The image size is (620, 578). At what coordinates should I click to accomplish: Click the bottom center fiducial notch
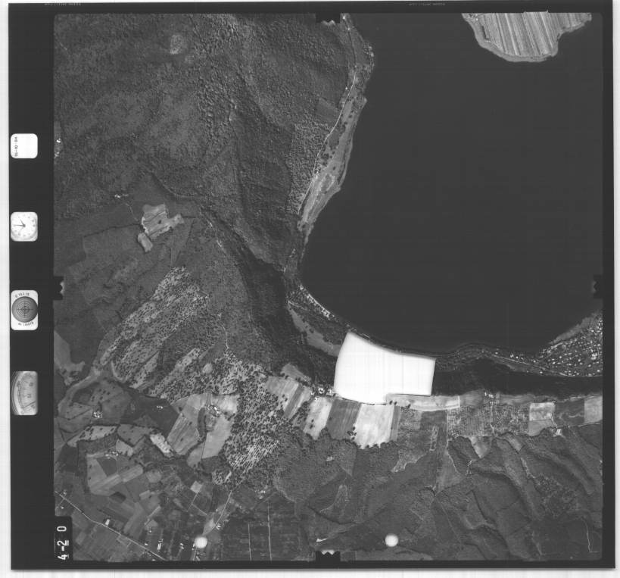(328, 556)
